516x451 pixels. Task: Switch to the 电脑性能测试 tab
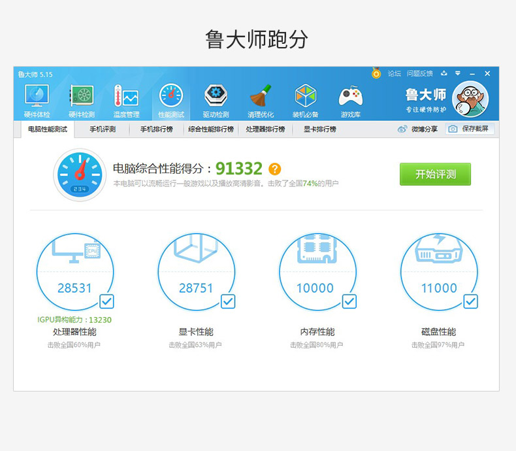(x=48, y=129)
